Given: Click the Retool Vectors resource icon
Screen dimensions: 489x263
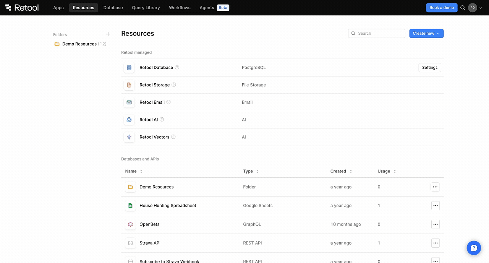Looking at the screenshot, I should [129, 137].
